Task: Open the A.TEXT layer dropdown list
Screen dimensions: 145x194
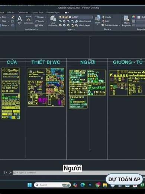Action: pos(93,17)
